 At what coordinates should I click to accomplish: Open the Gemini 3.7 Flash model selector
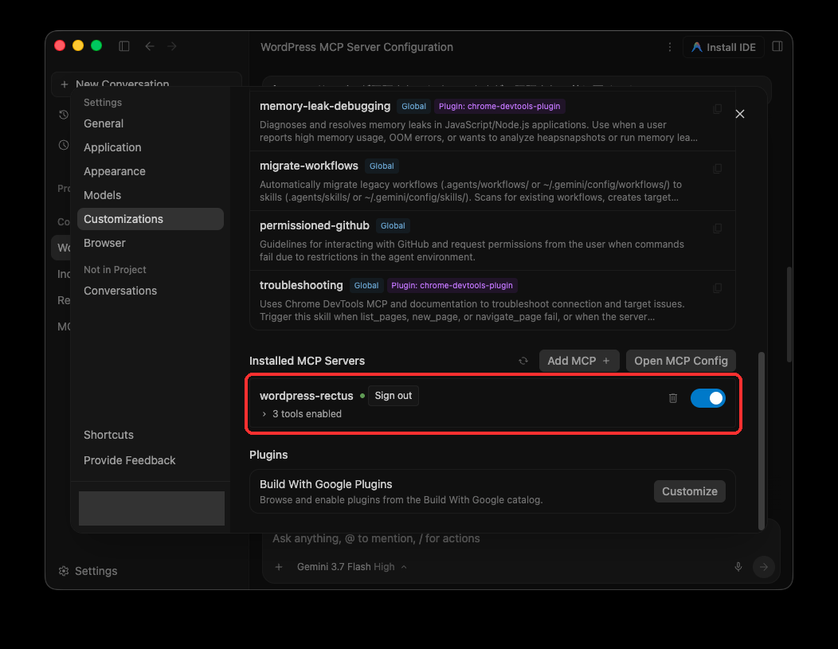pyautogui.click(x=351, y=567)
